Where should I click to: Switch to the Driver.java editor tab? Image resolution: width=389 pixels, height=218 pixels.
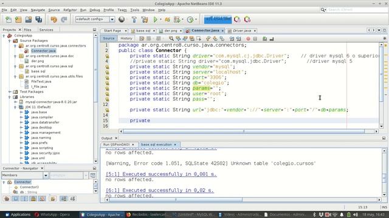pyautogui.click(x=242, y=31)
